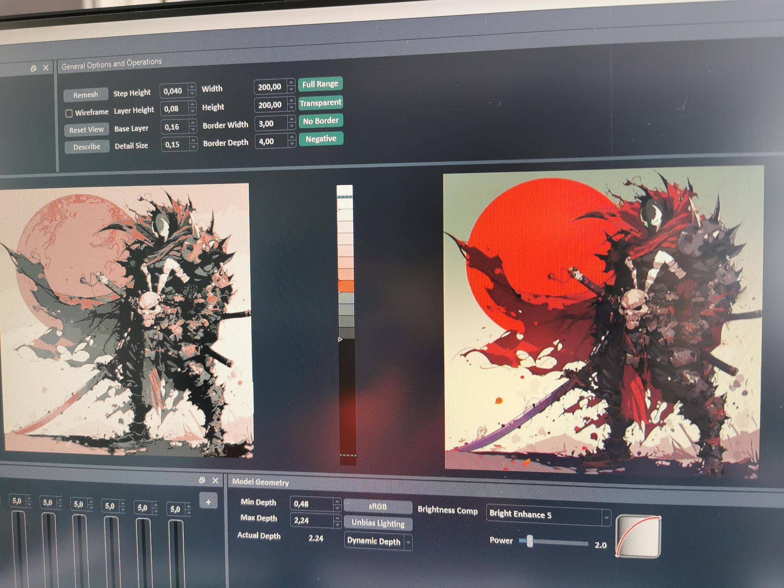Decrease Border Depth using down arrow
This screenshot has height=588, width=784.
pos(292,144)
